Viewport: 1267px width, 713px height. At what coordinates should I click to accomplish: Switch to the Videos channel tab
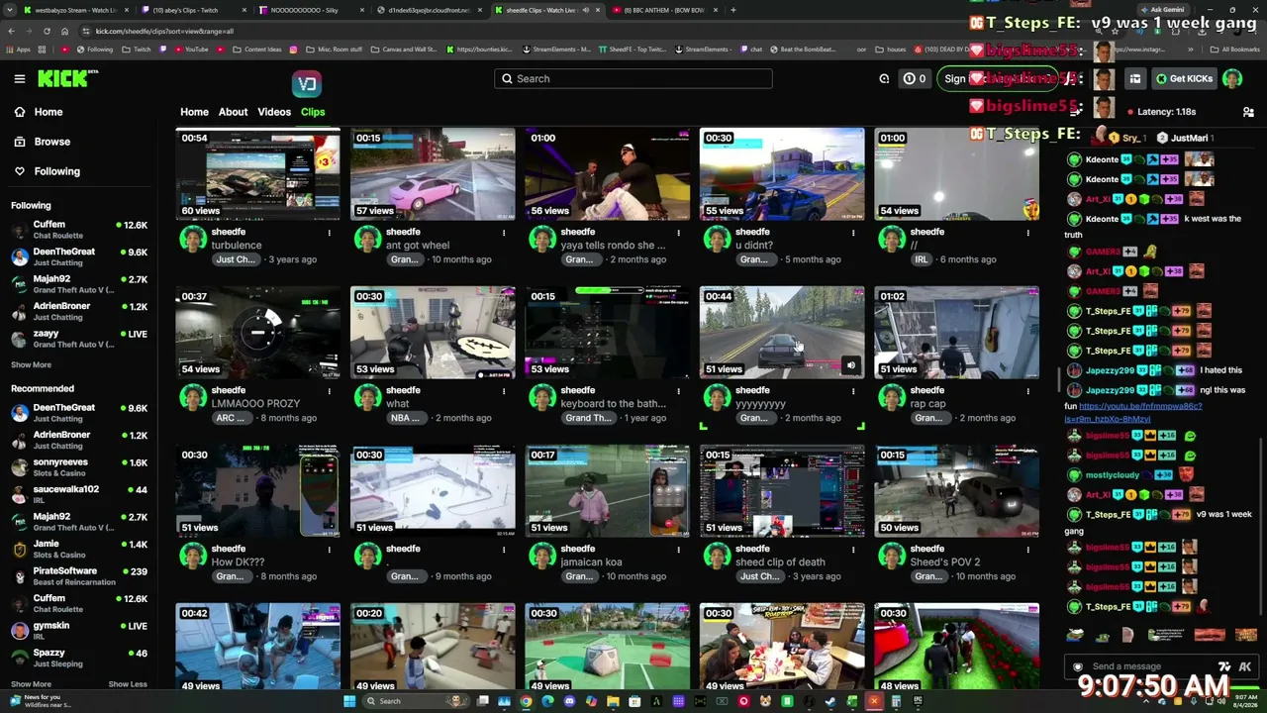pyautogui.click(x=274, y=112)
